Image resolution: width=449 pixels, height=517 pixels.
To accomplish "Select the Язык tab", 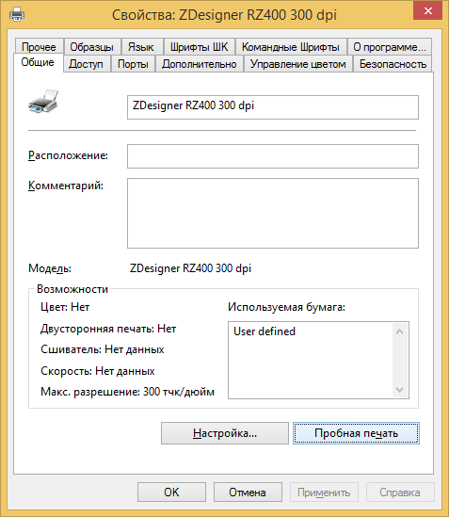I will click(x=141, y=47).
